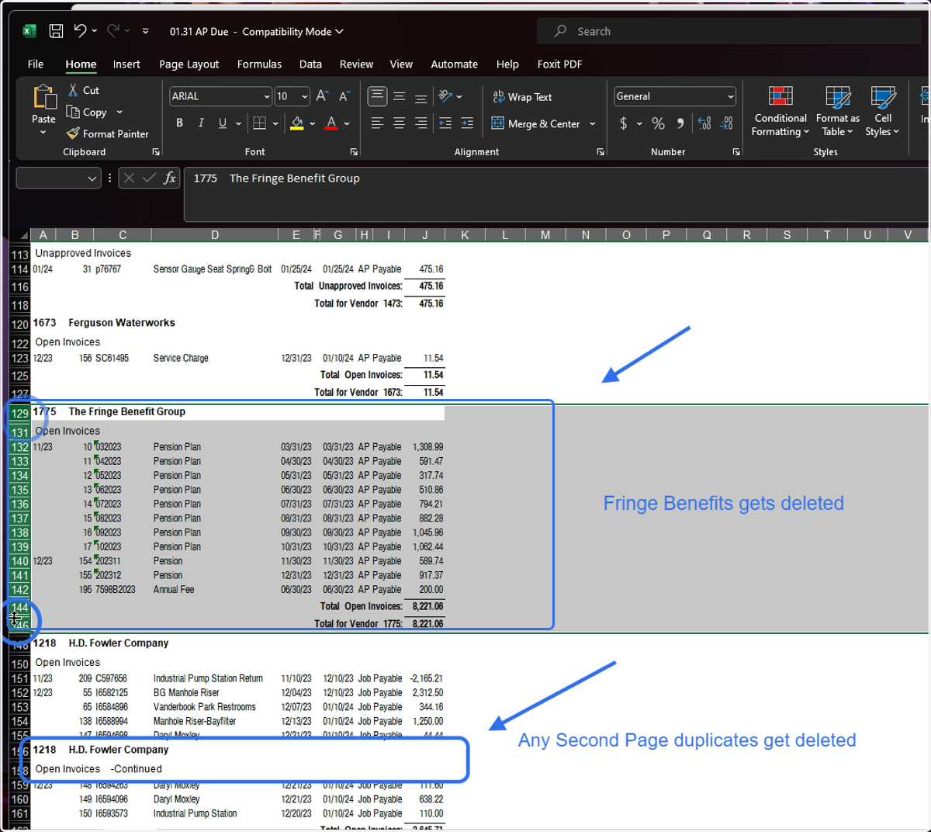The image size is (931, 832).
Task: Select column header D
Action: [x=215, y=235]
